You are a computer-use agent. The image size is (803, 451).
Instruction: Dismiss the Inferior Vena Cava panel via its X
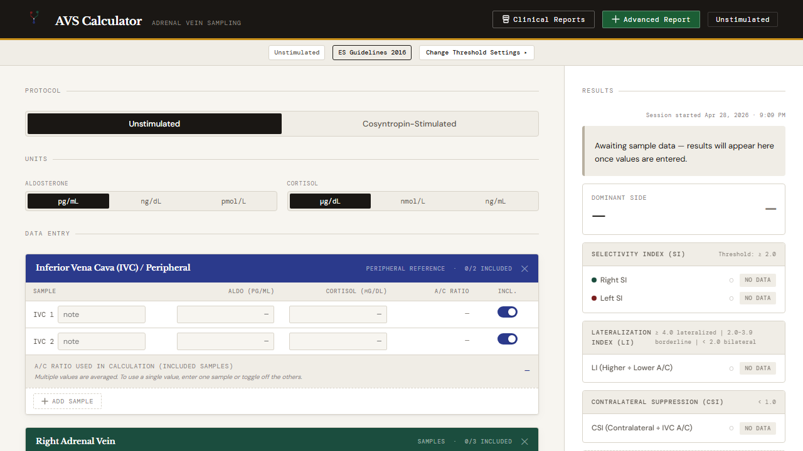click(524, 268)
